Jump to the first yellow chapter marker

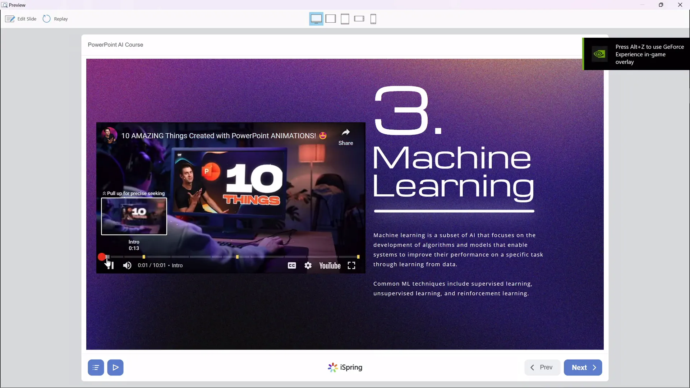tap(144, 257)
